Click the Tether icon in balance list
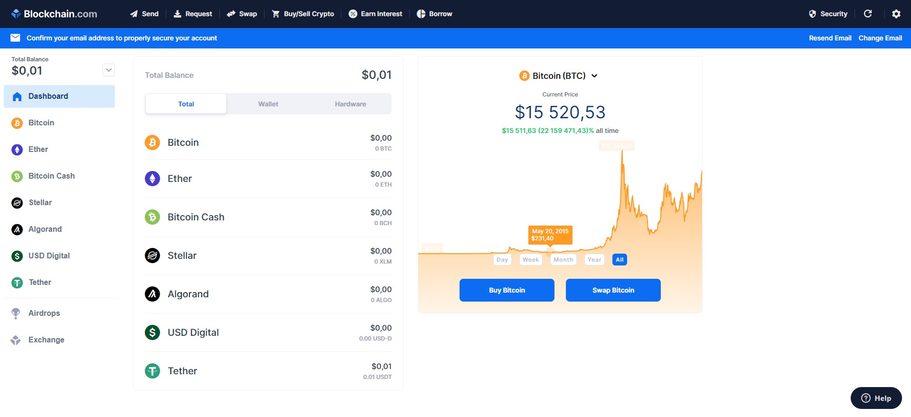This screenshot has height=417, width=911. pos(152,371)
